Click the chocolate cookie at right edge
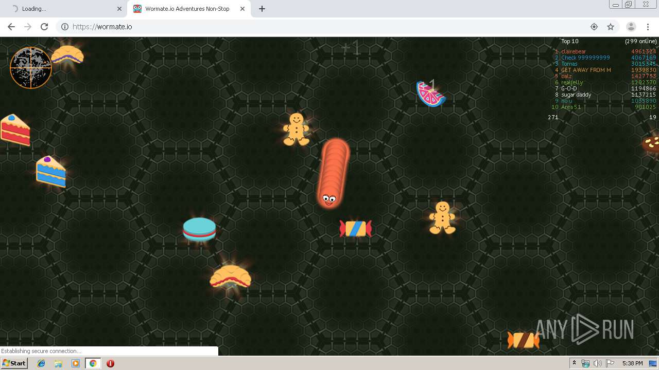The image size is (659, 370). coord(651,143)
